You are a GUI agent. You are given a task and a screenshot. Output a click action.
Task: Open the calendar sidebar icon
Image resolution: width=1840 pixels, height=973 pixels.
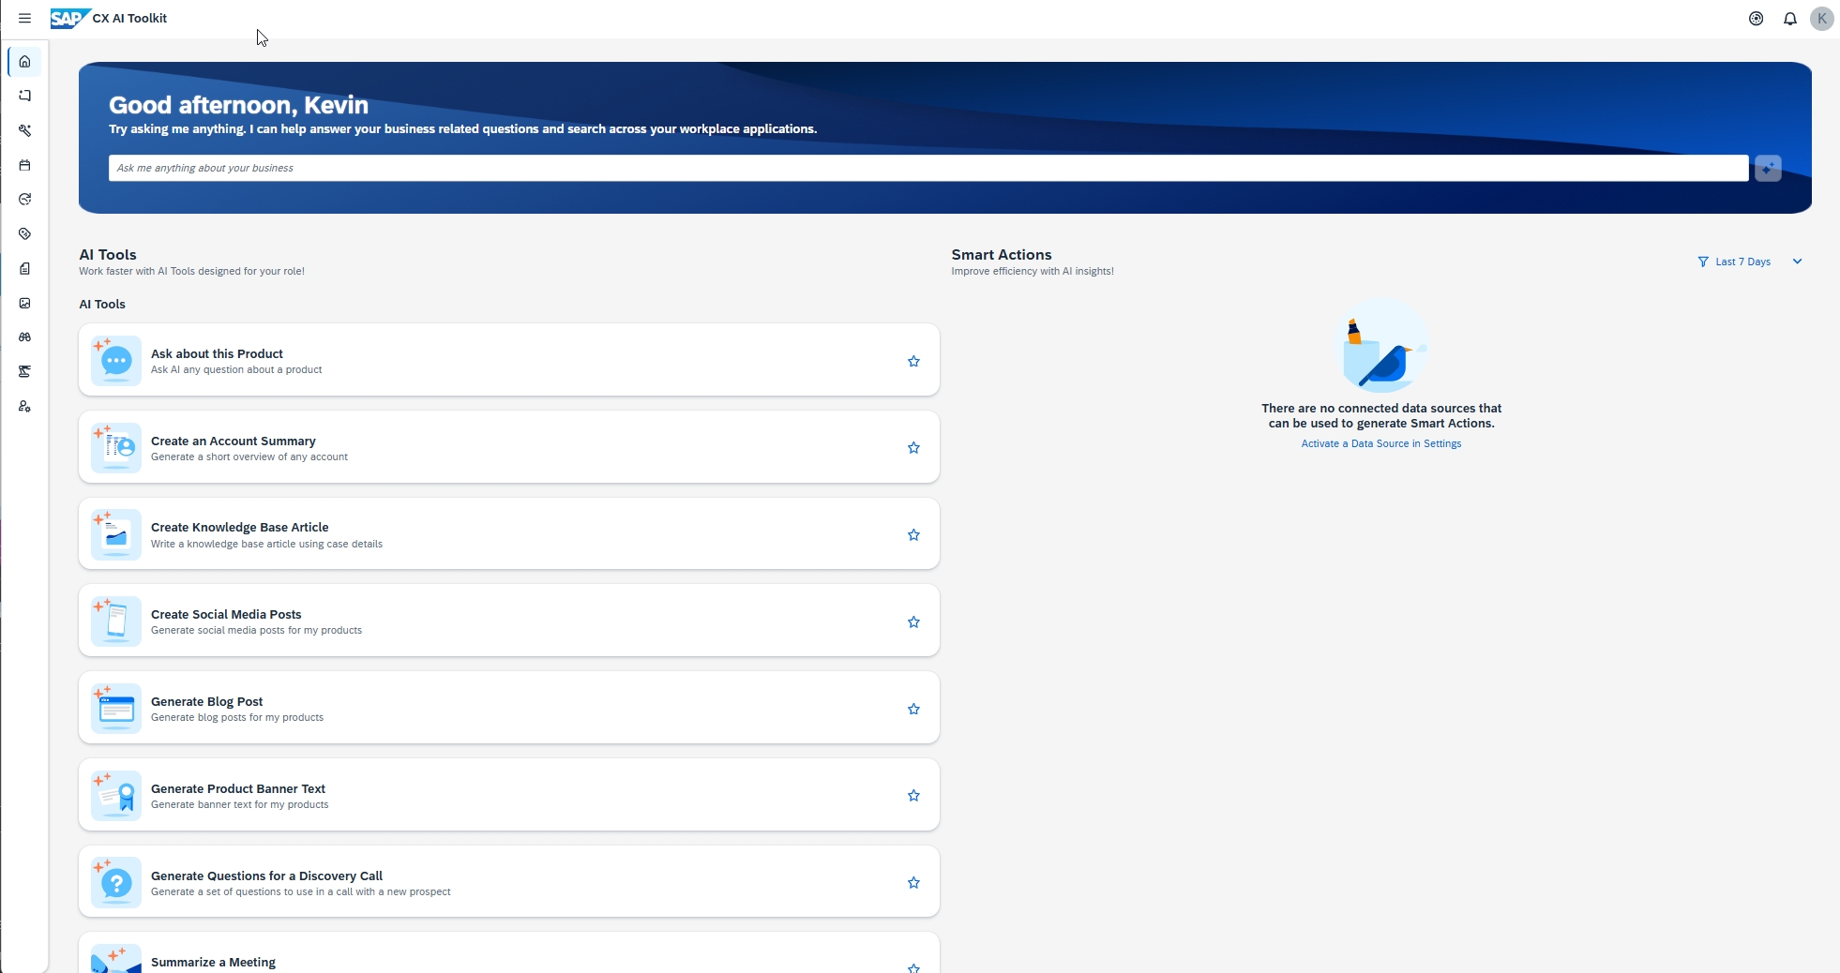tap(25, 165)
